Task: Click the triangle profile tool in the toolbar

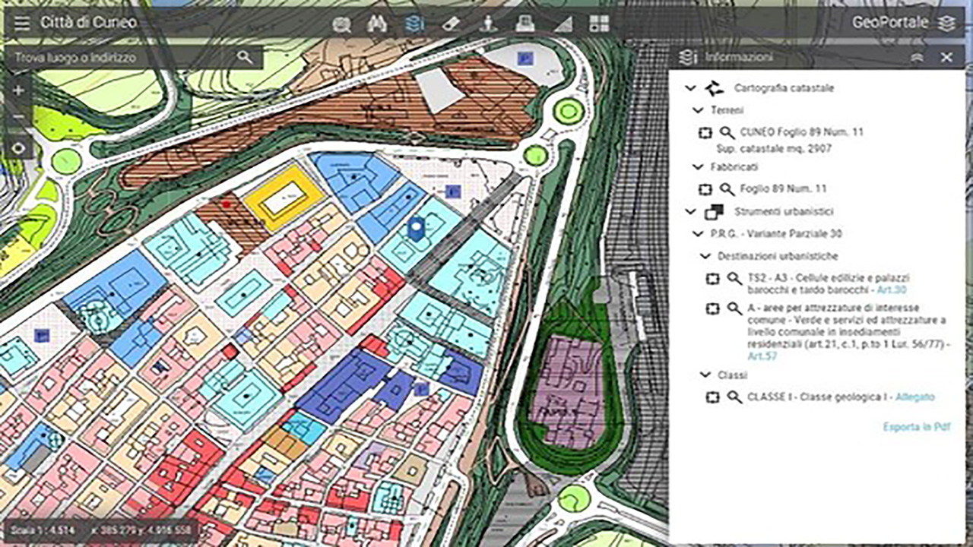Action: (563, 24)
